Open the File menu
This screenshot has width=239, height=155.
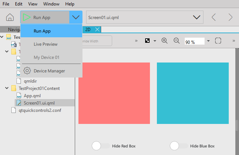point(6,4)
